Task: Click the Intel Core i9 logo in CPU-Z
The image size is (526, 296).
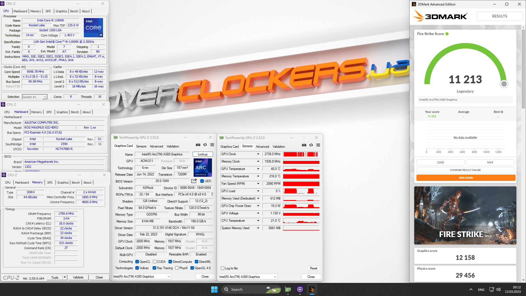Action: click(93, 28)
